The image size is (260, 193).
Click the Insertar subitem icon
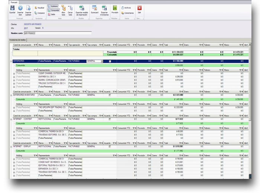pos(28,9)
